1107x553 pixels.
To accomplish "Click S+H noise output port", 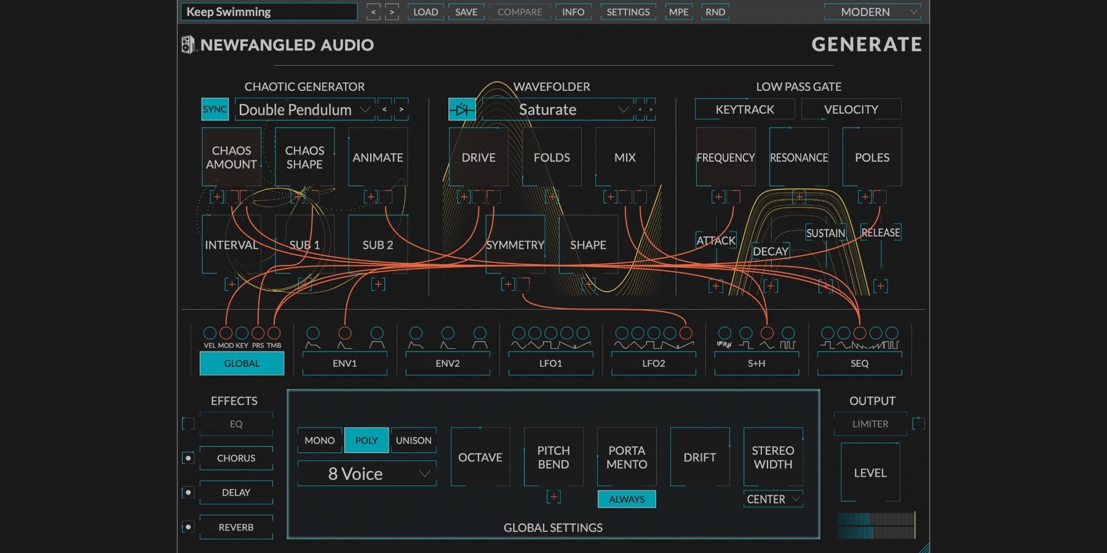I will (725, 333).
